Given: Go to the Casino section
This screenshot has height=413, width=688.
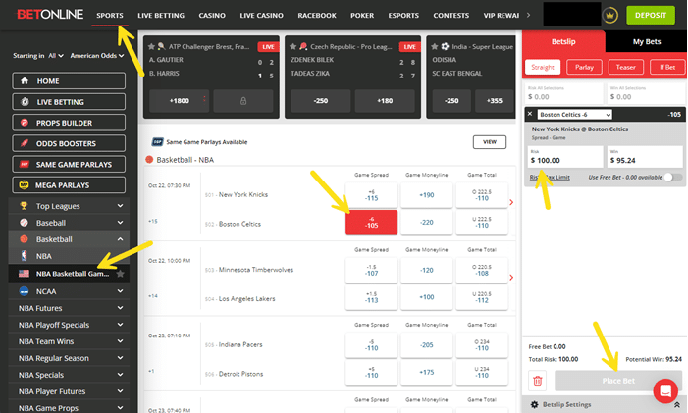Looking at the screenshot, I should click(x=212, y=16).
